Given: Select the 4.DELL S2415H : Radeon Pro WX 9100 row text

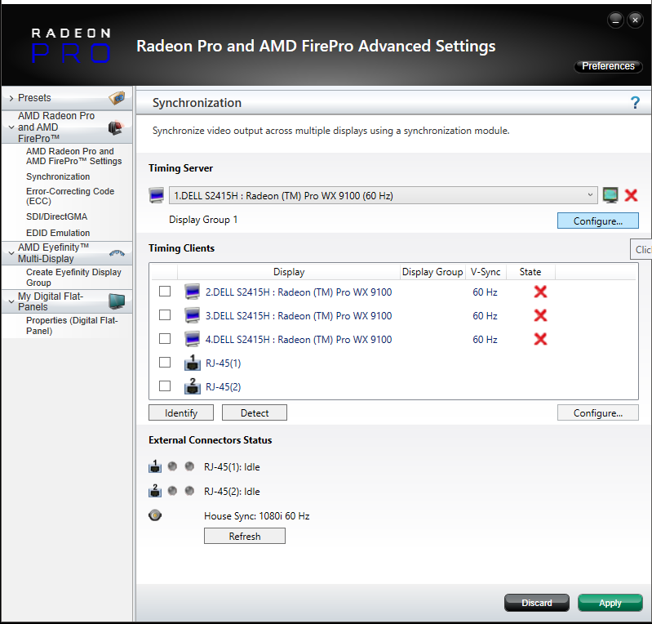Looking at the screenshot, I should 299,340.
